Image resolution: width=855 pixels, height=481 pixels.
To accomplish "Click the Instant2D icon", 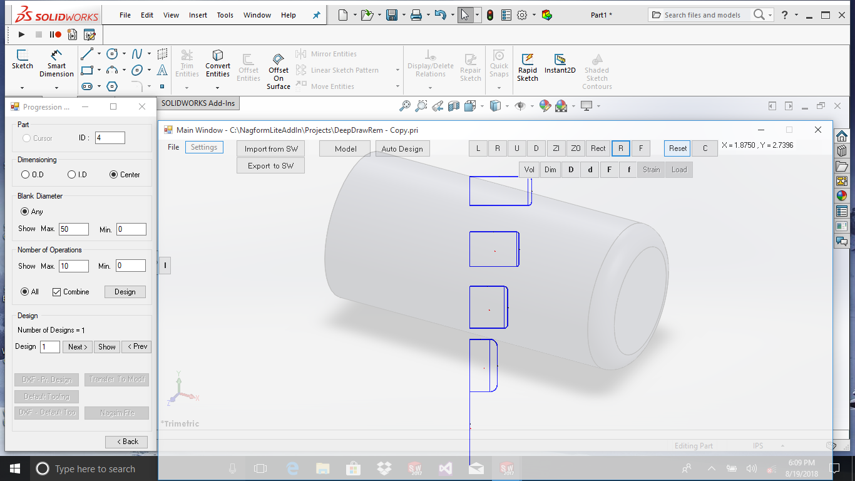I will click(x=560, y=63).
